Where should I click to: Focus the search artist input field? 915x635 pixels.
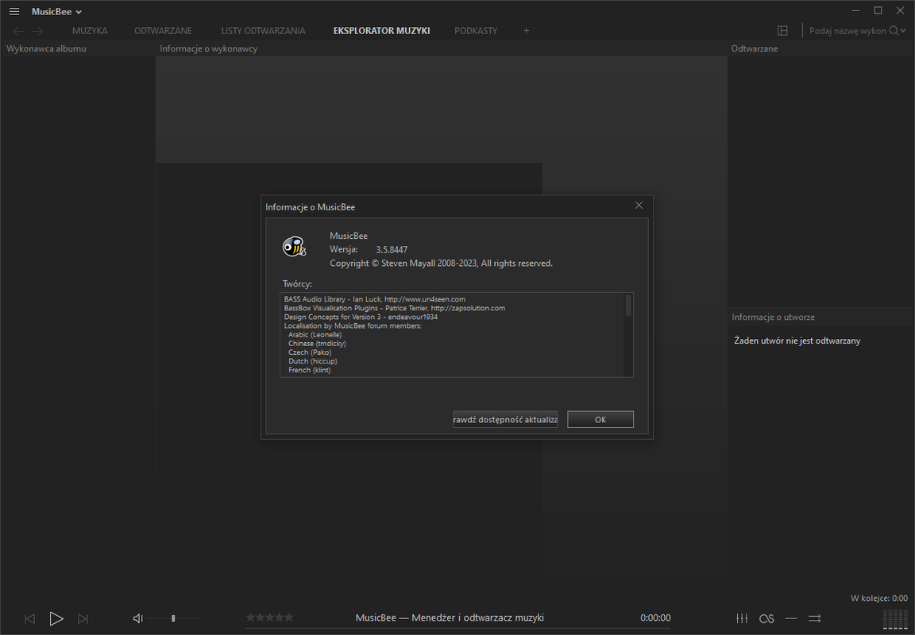tap(847, 31)
